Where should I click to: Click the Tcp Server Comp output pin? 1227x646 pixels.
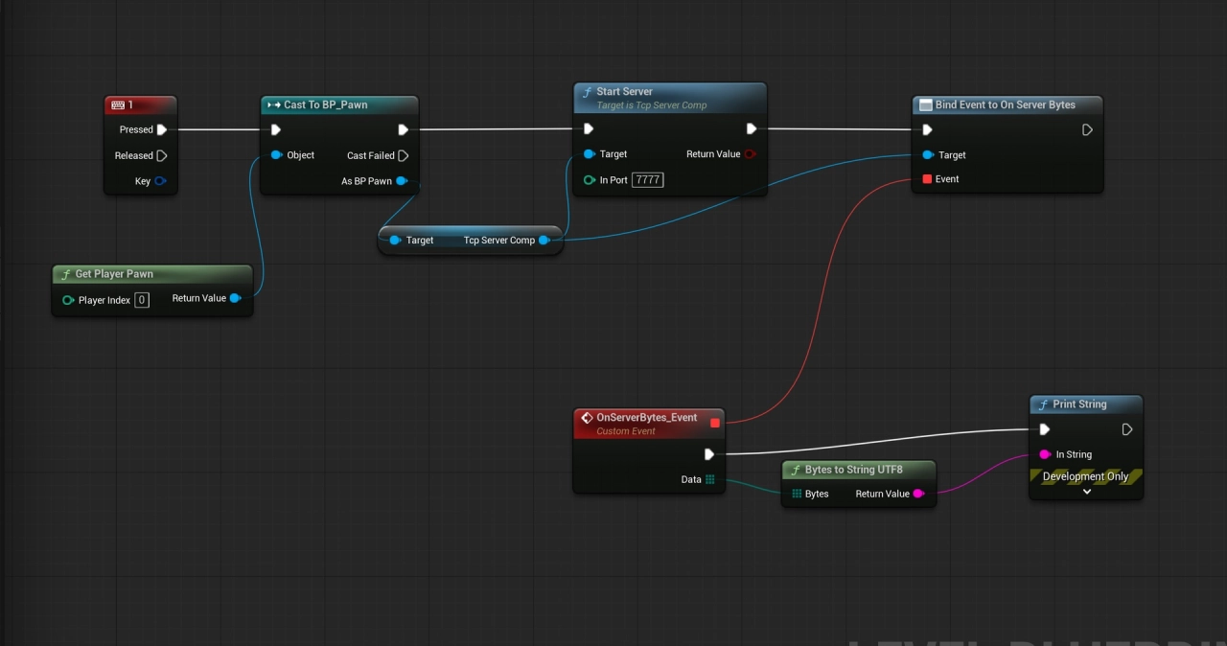[544, 241]
